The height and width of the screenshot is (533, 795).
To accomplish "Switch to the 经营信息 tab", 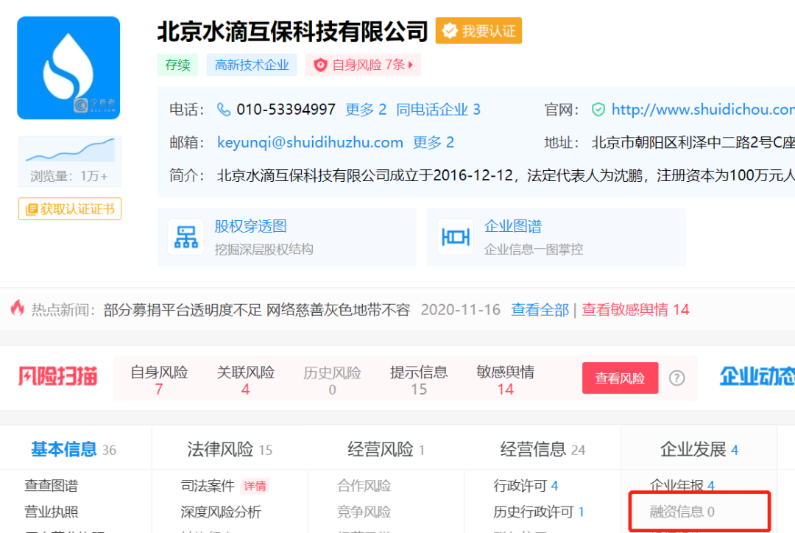I will [x=535, y=447].
